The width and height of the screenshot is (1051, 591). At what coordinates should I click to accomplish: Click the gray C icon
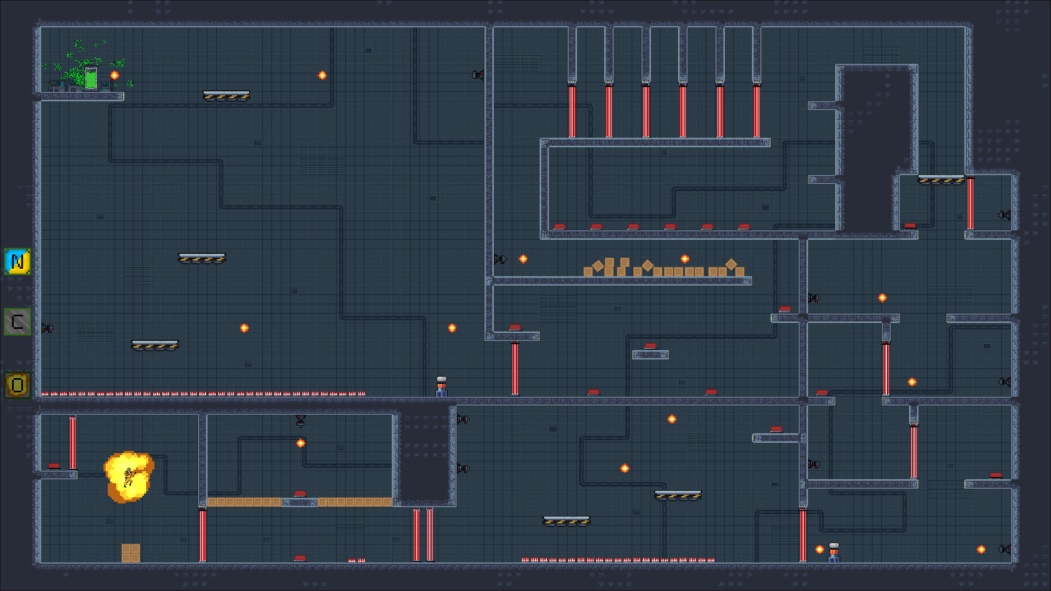[18, 322]
